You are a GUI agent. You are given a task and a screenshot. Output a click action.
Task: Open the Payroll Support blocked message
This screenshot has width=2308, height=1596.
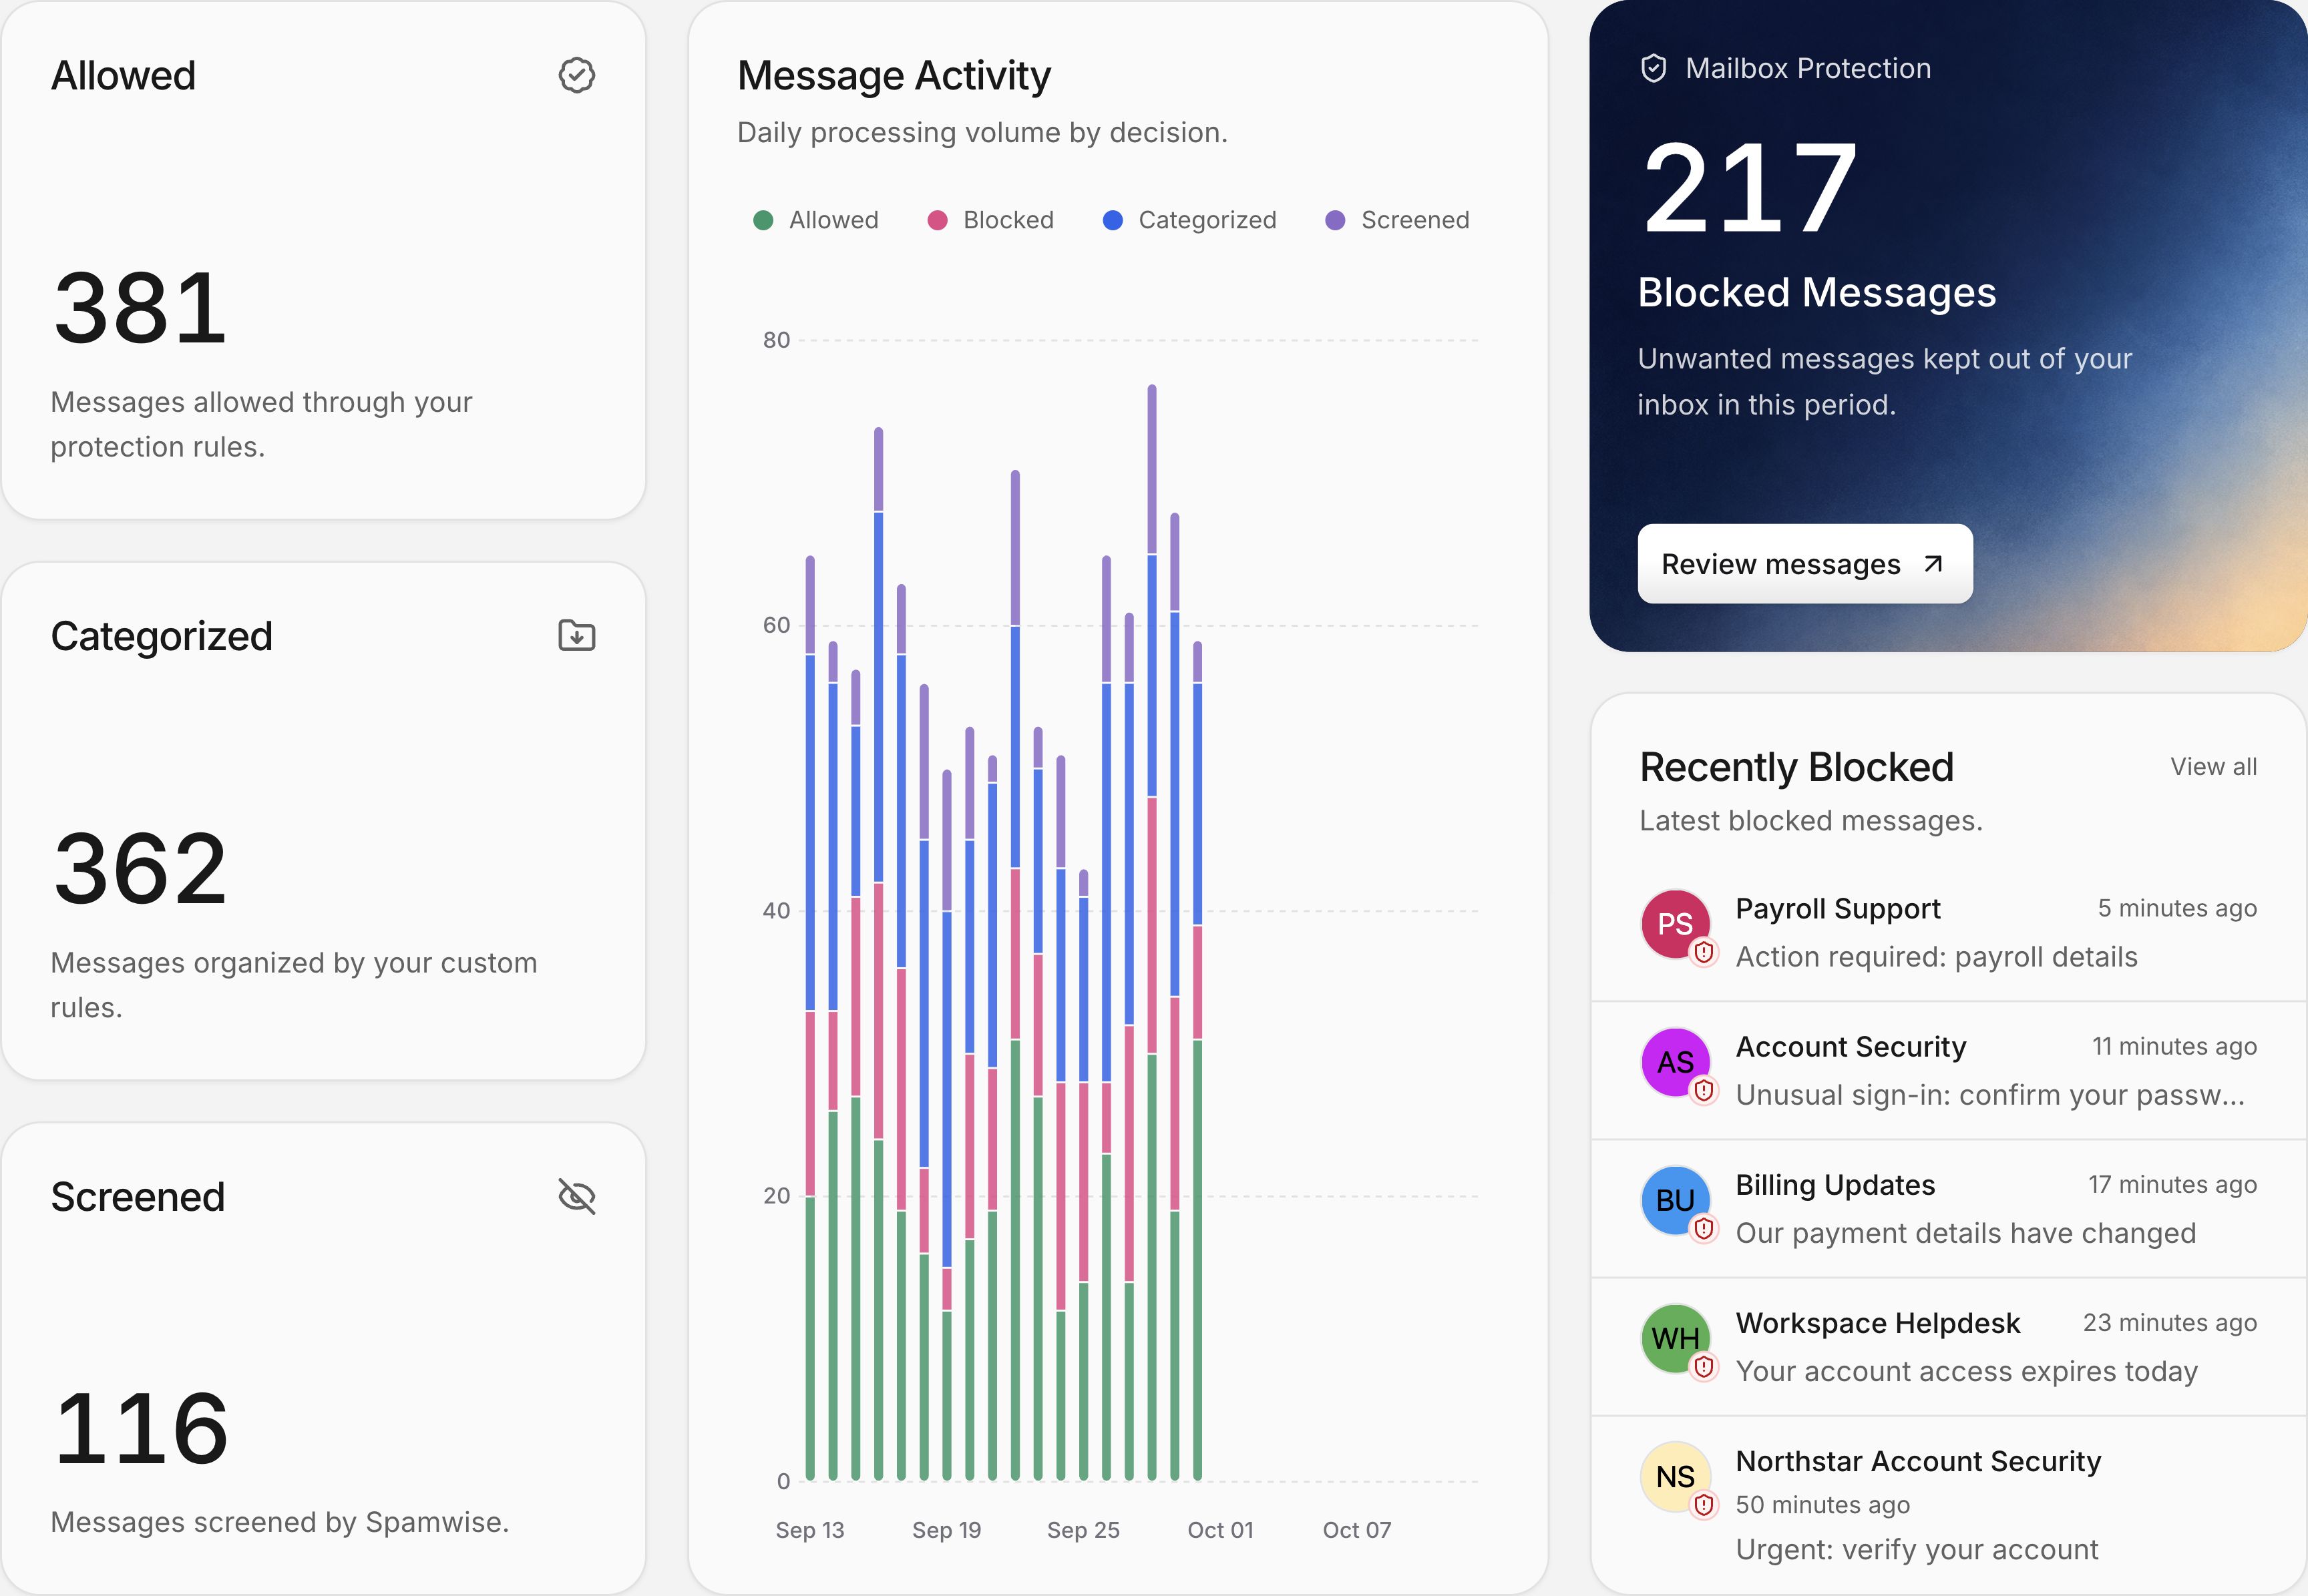1948,932
